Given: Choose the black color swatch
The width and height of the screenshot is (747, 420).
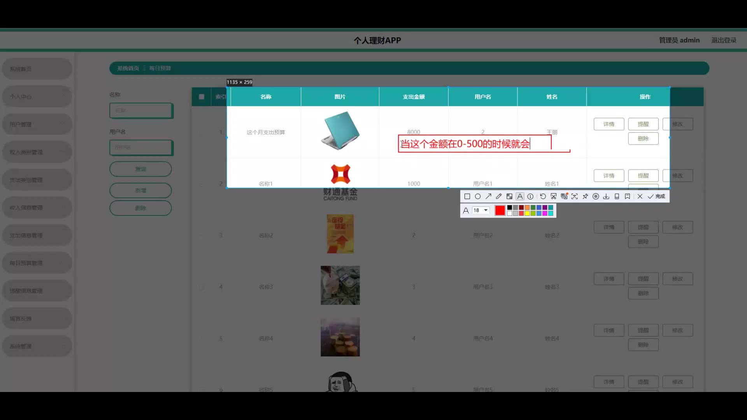Looking at the screenshot, I should tap(510, 208).
